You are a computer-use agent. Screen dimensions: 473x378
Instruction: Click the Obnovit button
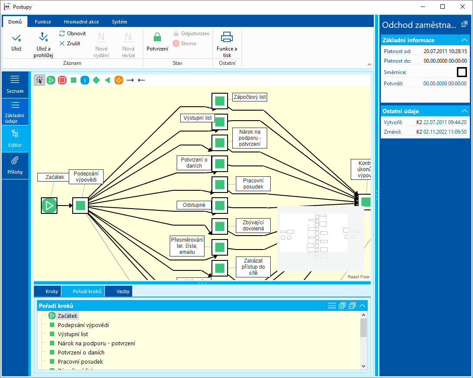point(72,34)
